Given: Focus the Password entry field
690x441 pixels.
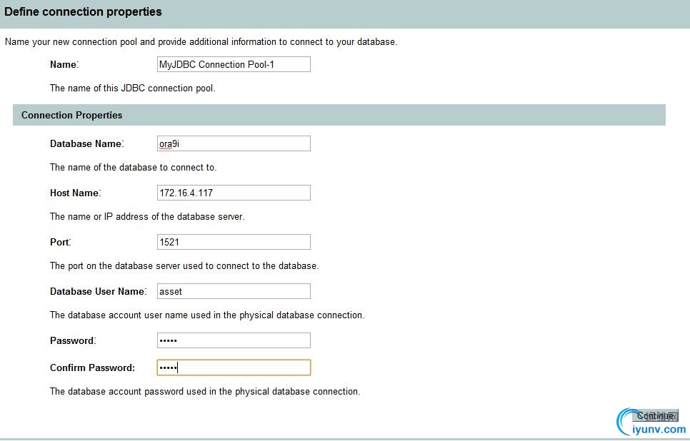Looking at the screenshot, I should 234,340.
